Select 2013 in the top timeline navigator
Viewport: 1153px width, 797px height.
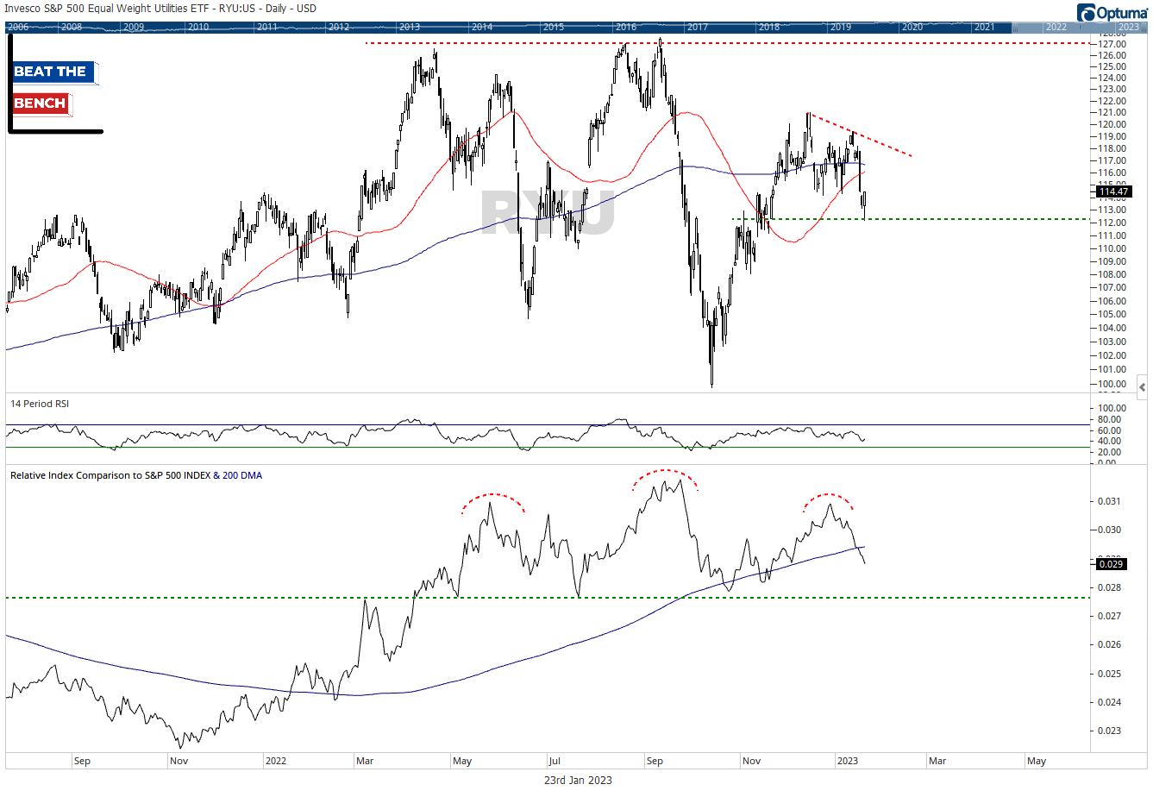coord(410,27)
